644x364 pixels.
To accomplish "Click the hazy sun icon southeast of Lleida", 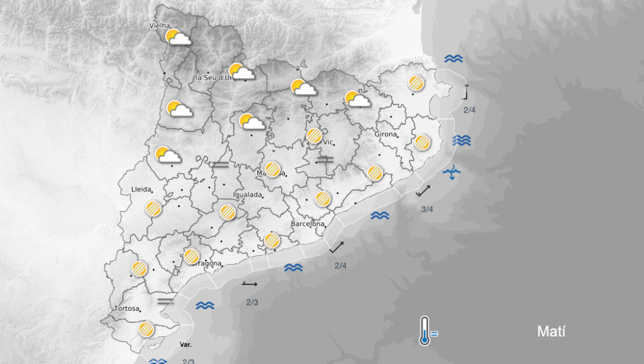I will [153, 208].
